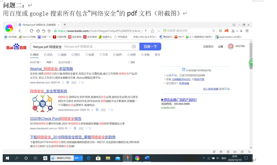
Task: Switch to the 视频 search tab
Action: tap(62, 55)
